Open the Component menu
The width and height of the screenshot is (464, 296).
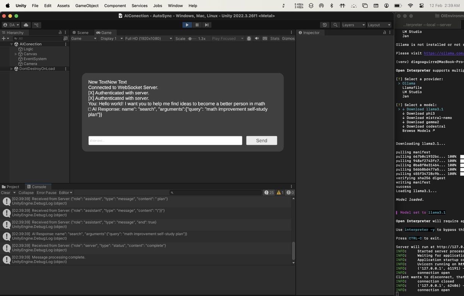click(x=115, y=6)
